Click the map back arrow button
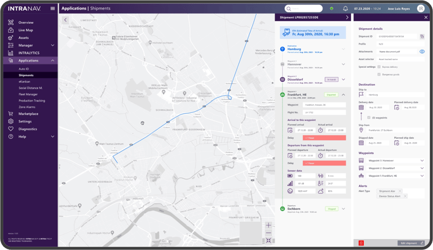433x250 pixels. (65, 20)
